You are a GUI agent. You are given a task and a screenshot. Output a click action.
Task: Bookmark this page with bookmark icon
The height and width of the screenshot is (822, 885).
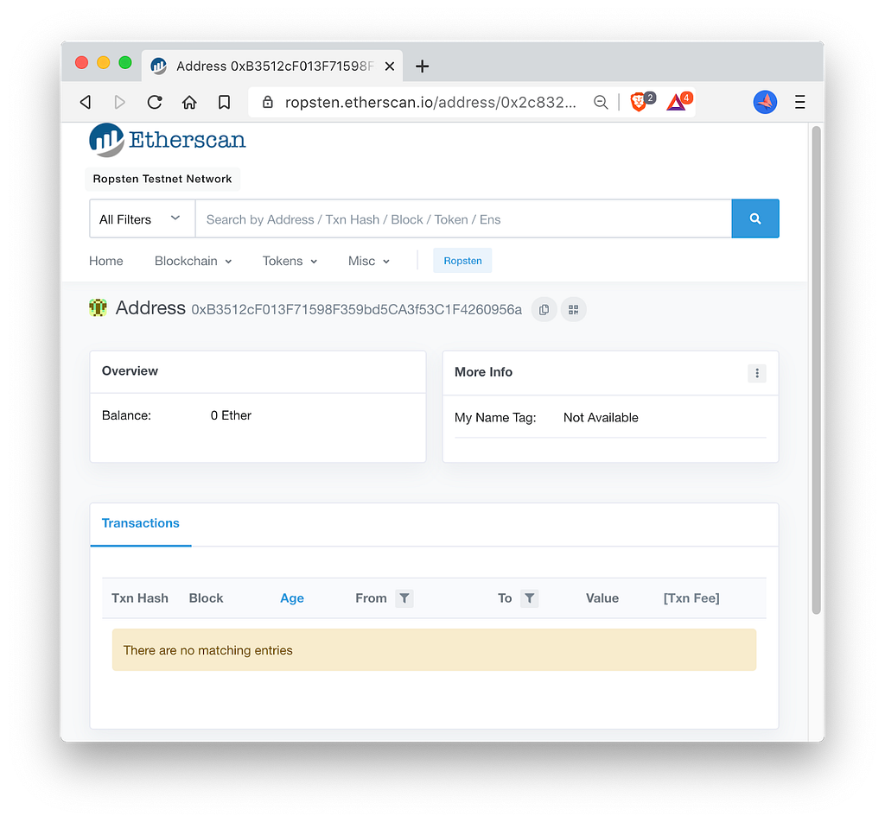224,102
